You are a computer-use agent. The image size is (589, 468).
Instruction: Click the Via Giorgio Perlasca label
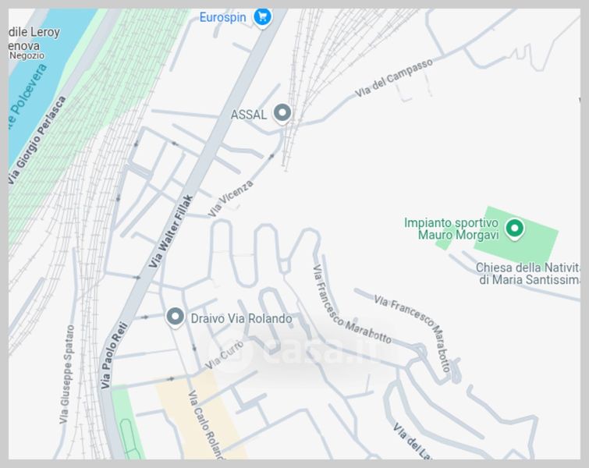[37, 140]
